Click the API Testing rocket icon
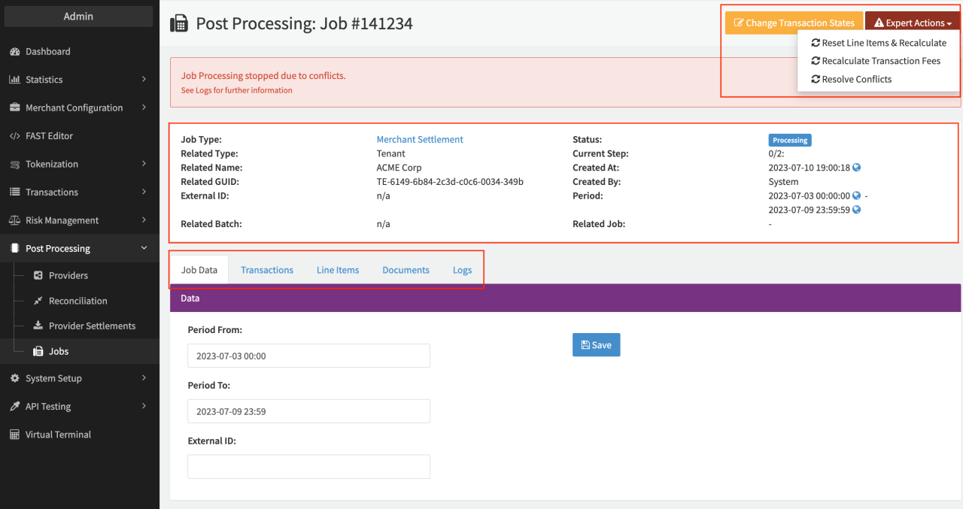 [14, 407]
